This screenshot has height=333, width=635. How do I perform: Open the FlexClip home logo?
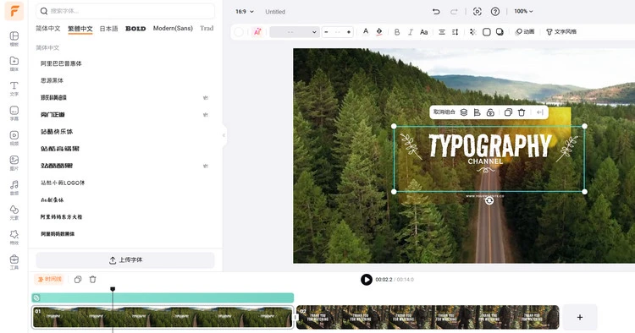[14, 11]
